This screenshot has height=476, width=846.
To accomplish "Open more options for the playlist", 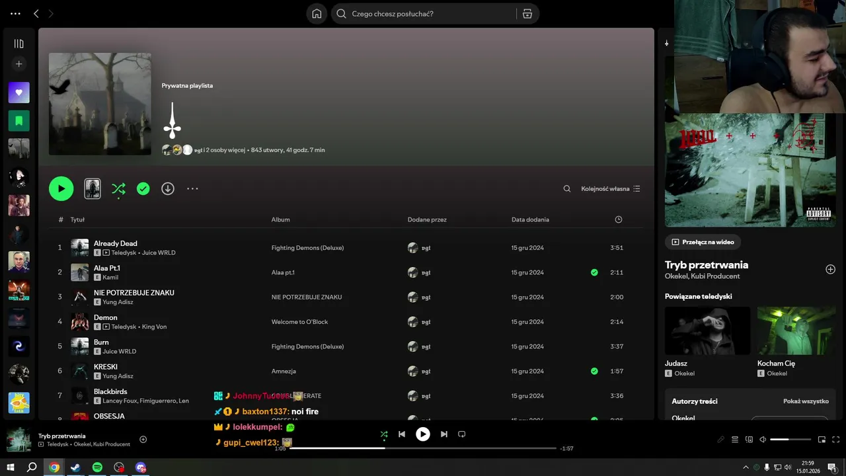I will click(192, 188).
